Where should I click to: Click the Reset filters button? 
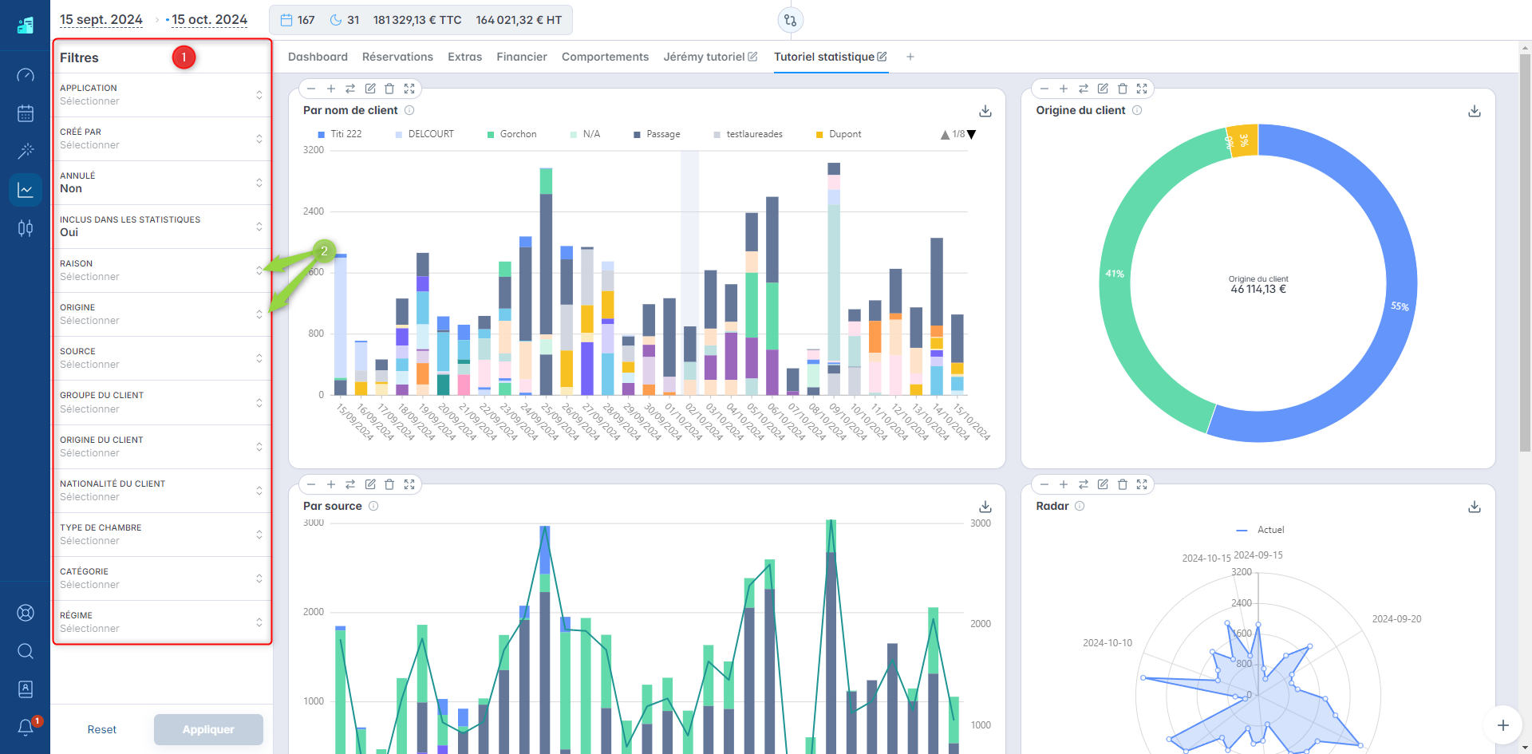[102, 729]
